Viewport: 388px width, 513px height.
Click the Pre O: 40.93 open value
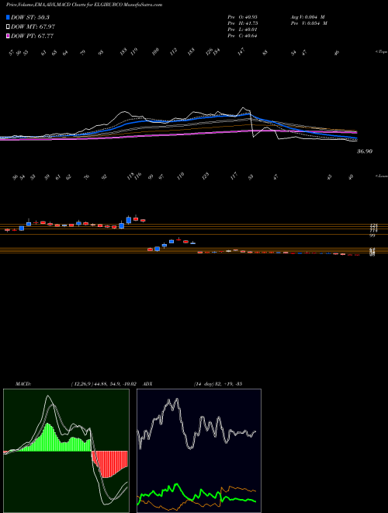pos(242,17)
